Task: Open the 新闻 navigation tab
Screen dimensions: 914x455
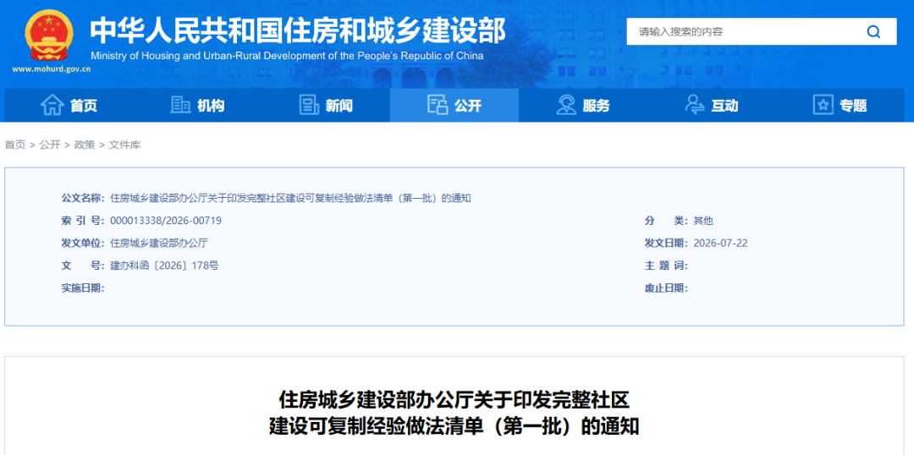Action: [325, 106]
